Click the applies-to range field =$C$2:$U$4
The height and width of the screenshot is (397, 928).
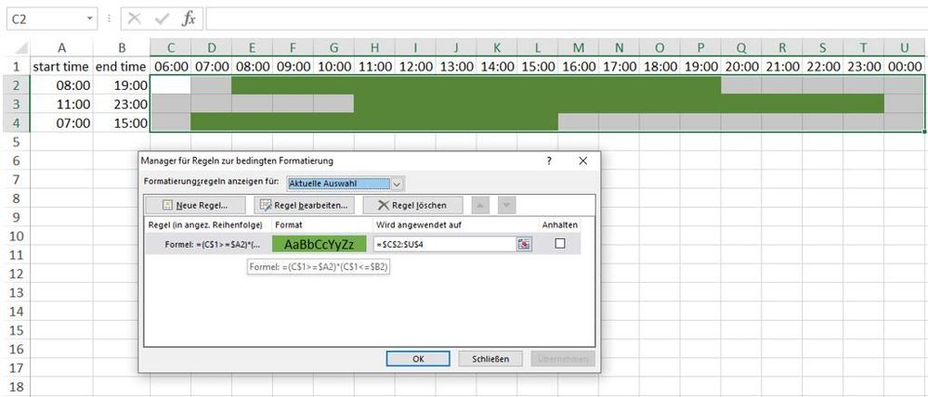(x=445, y=244)
